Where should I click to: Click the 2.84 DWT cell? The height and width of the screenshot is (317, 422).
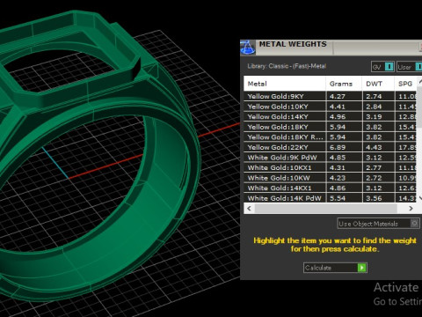(x=379, y=107)
